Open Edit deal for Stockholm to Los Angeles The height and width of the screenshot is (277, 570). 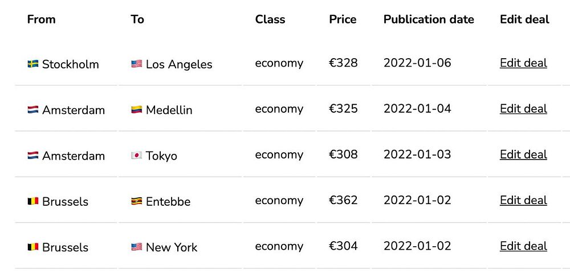(x=523, y=63)
